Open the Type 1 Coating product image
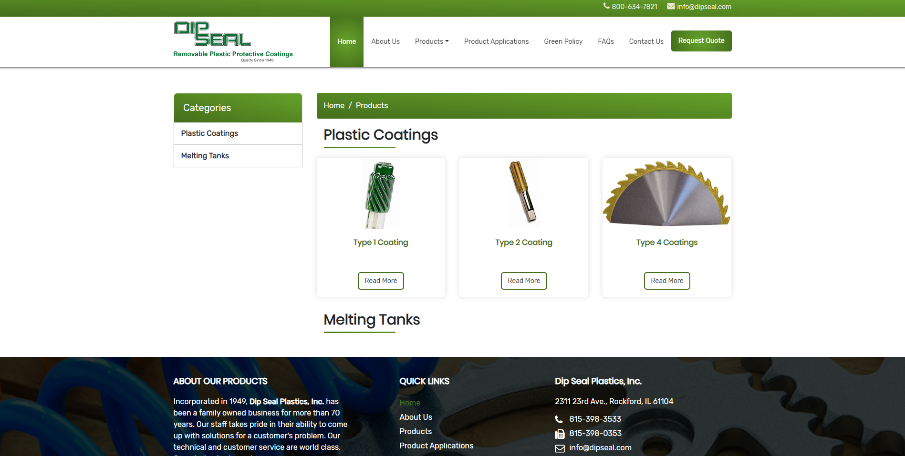This screenshot has width=905, height=456. point(381,194)
